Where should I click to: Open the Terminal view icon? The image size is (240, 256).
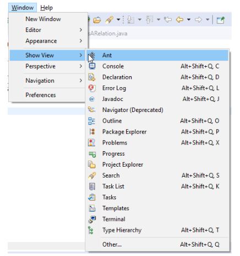coord(92,219)
